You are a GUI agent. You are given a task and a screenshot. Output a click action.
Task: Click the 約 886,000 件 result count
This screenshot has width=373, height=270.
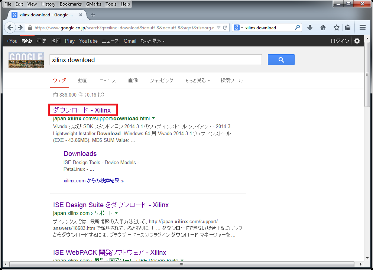78,95
